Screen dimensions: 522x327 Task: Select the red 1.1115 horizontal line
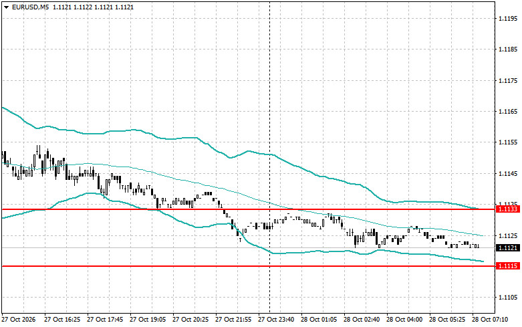click(x=248, y=266)
